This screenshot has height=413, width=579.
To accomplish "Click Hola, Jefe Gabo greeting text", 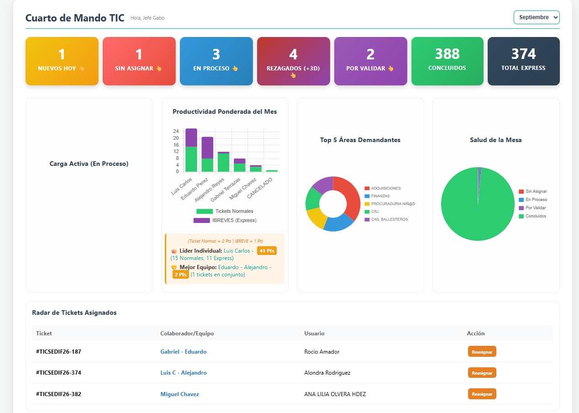I will coord(147,18).
